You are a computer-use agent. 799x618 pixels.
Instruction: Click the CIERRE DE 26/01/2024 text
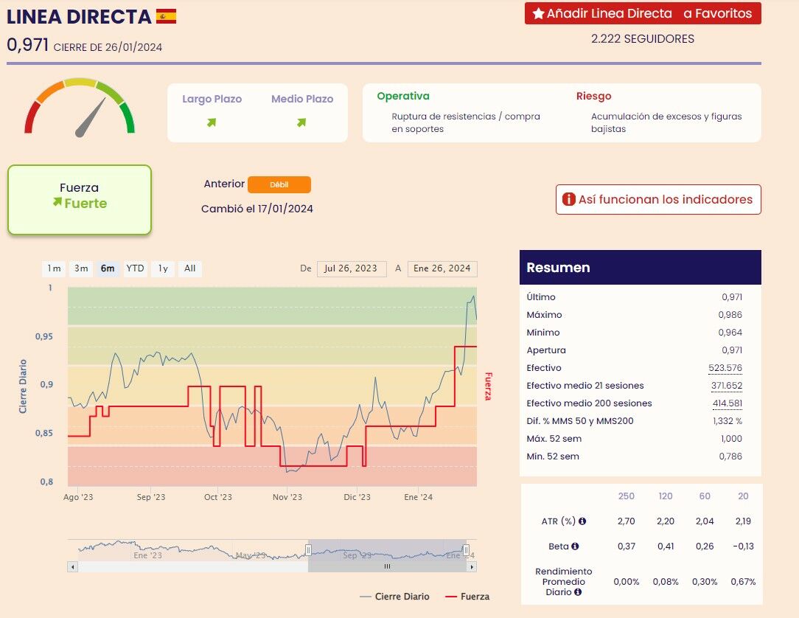pyautogui.click(x=108, y=47)
